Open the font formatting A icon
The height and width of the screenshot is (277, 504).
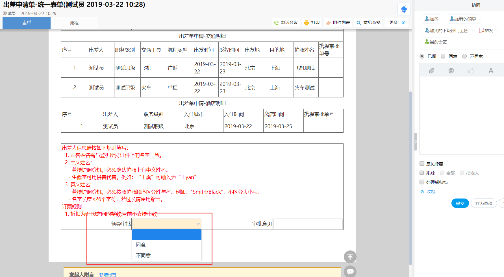[491, 71]
